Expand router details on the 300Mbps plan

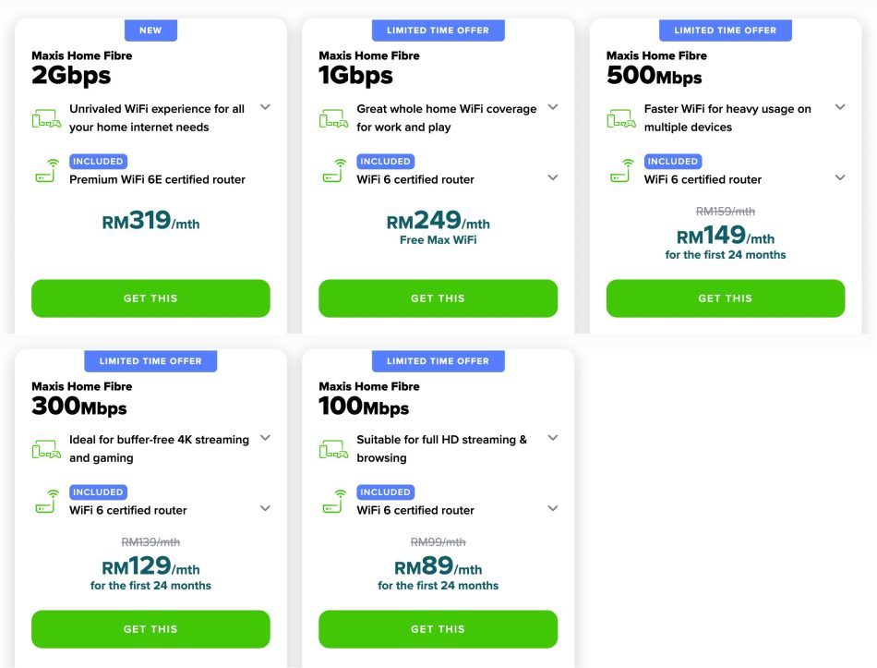click(265, 508)
